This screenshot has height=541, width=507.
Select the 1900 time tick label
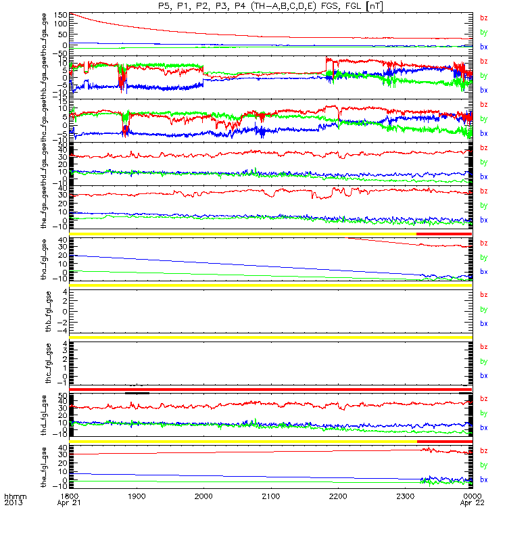(x=137, y=496)
